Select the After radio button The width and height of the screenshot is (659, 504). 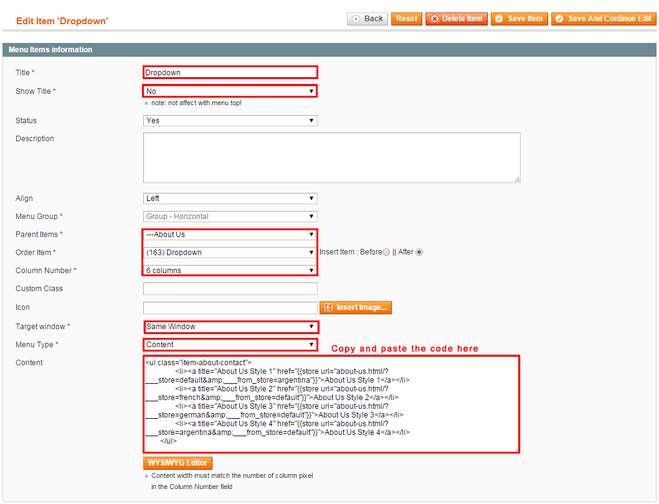point(419,252)
